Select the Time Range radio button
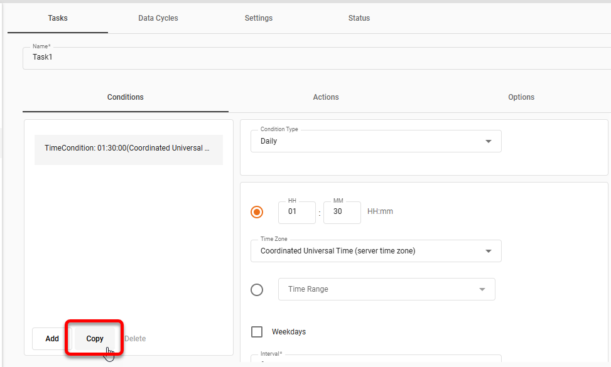 [257, 290]
